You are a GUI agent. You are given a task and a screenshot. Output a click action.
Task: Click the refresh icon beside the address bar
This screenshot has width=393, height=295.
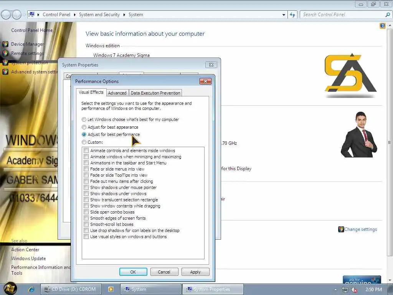292,15
